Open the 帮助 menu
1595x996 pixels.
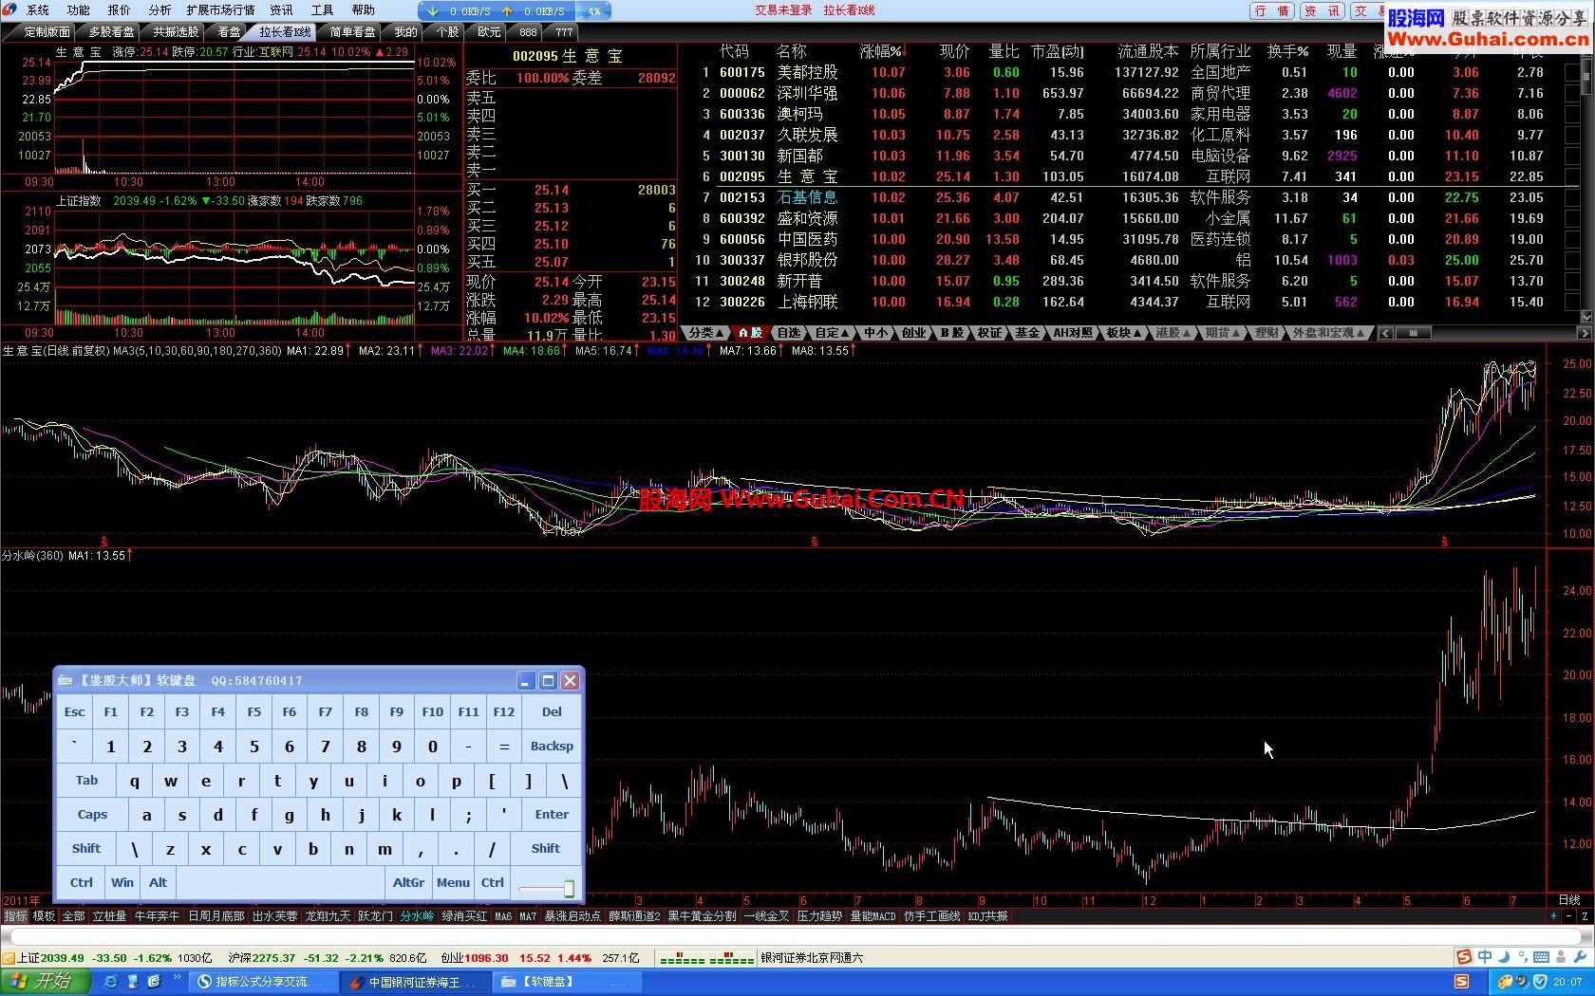364,10
